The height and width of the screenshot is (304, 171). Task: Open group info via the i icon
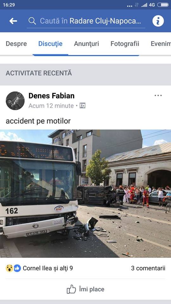coord(158,21)
